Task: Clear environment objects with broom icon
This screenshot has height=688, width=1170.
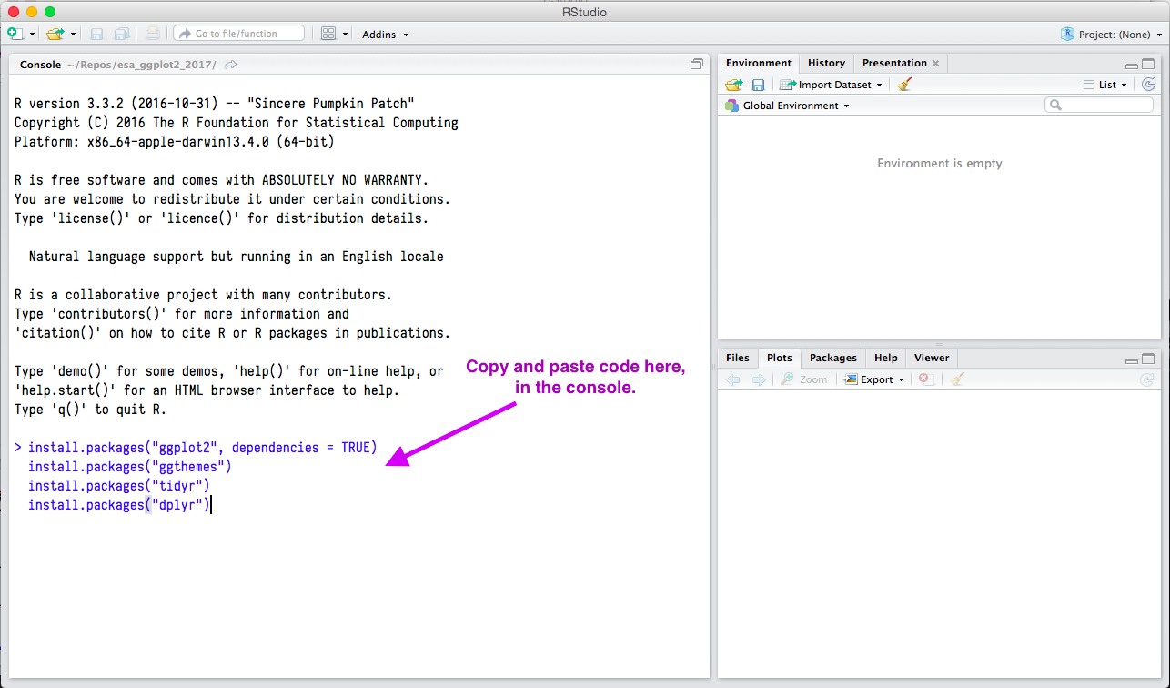Action: [903, 85]
